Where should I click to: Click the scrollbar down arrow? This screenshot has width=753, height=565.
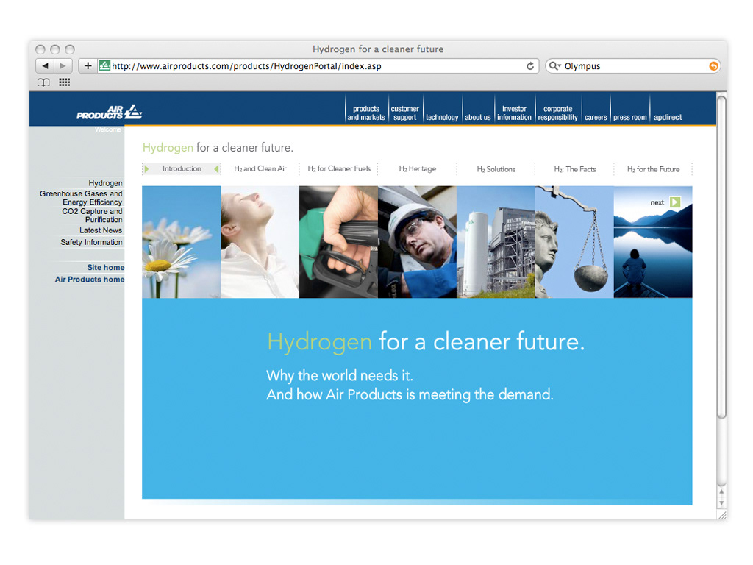coord(721,503)
